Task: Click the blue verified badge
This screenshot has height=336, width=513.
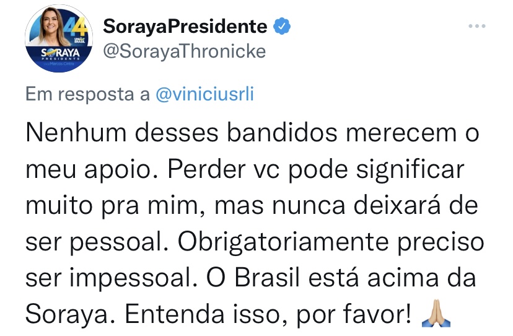Action: 282,27
